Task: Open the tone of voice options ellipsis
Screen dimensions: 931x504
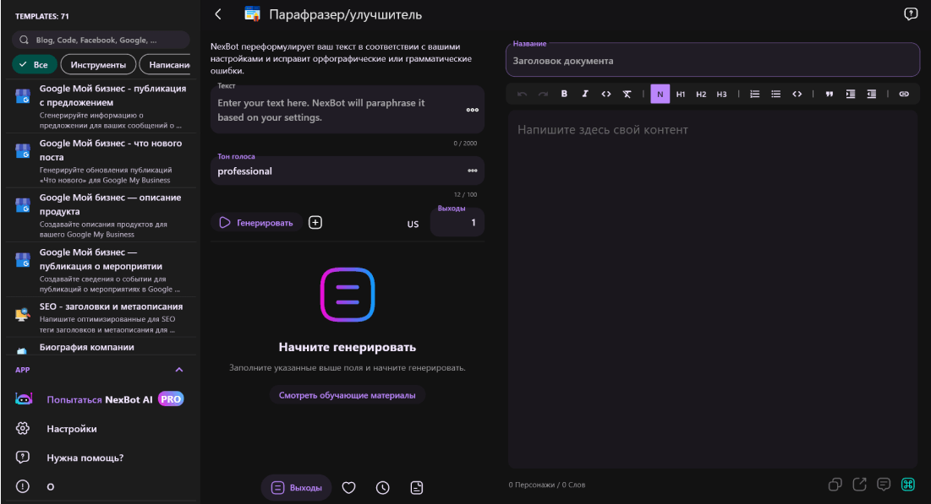Action: pos(472,171)
